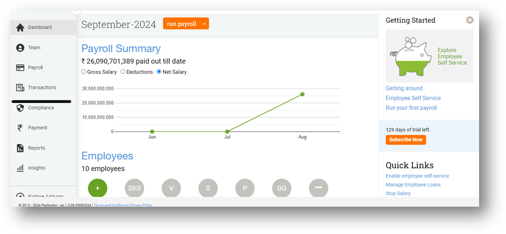Expand the run payroll dropdown arrow
The width and height of the screenshot is (506, 234).
204,24
